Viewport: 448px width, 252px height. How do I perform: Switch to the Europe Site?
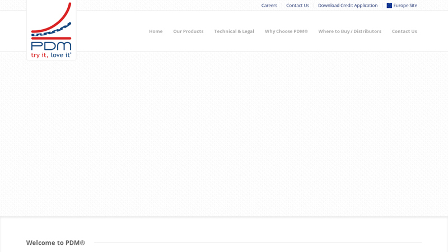405,6
